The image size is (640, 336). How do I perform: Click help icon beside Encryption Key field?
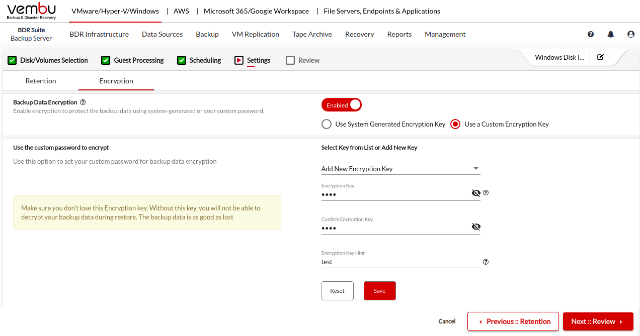pyautogui.click(x=486, y=193)
